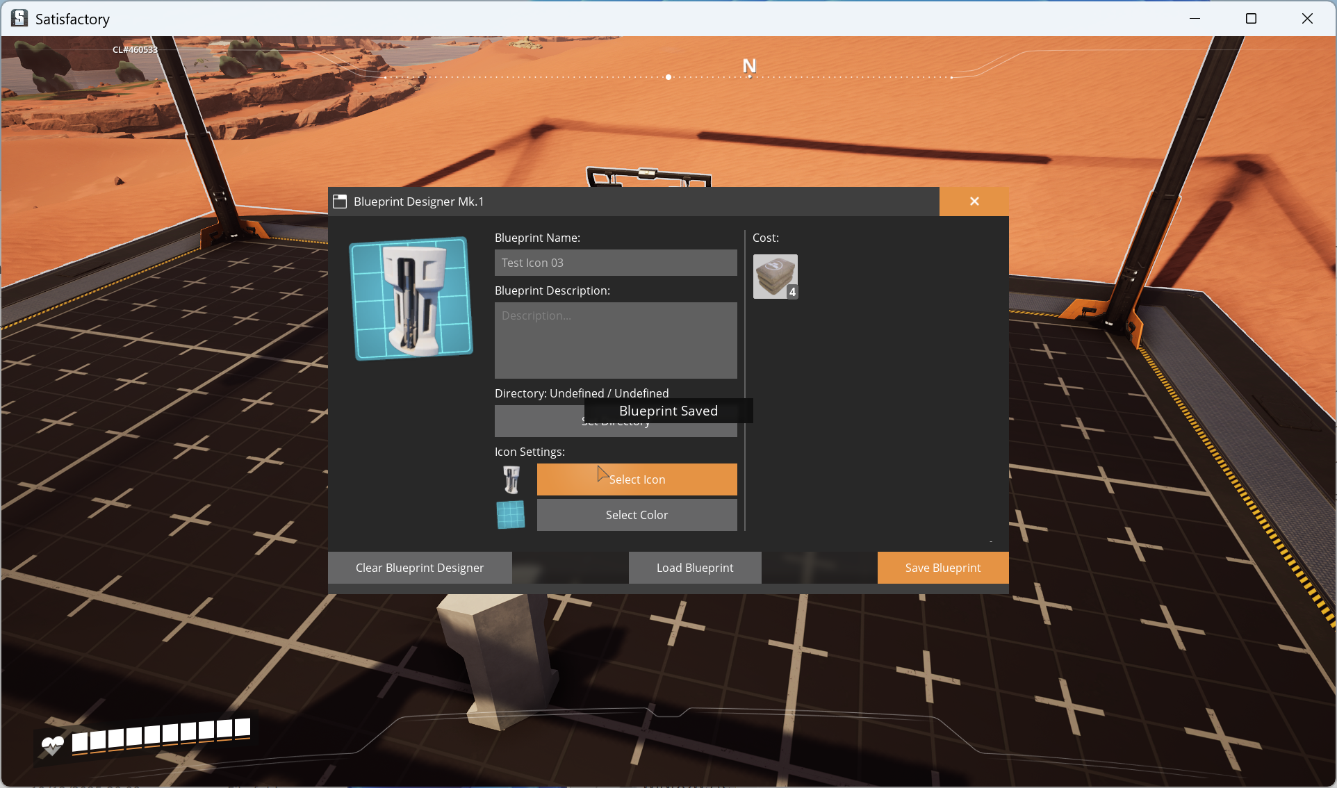Click the Blueprint Saved notification

pos(668,411)
